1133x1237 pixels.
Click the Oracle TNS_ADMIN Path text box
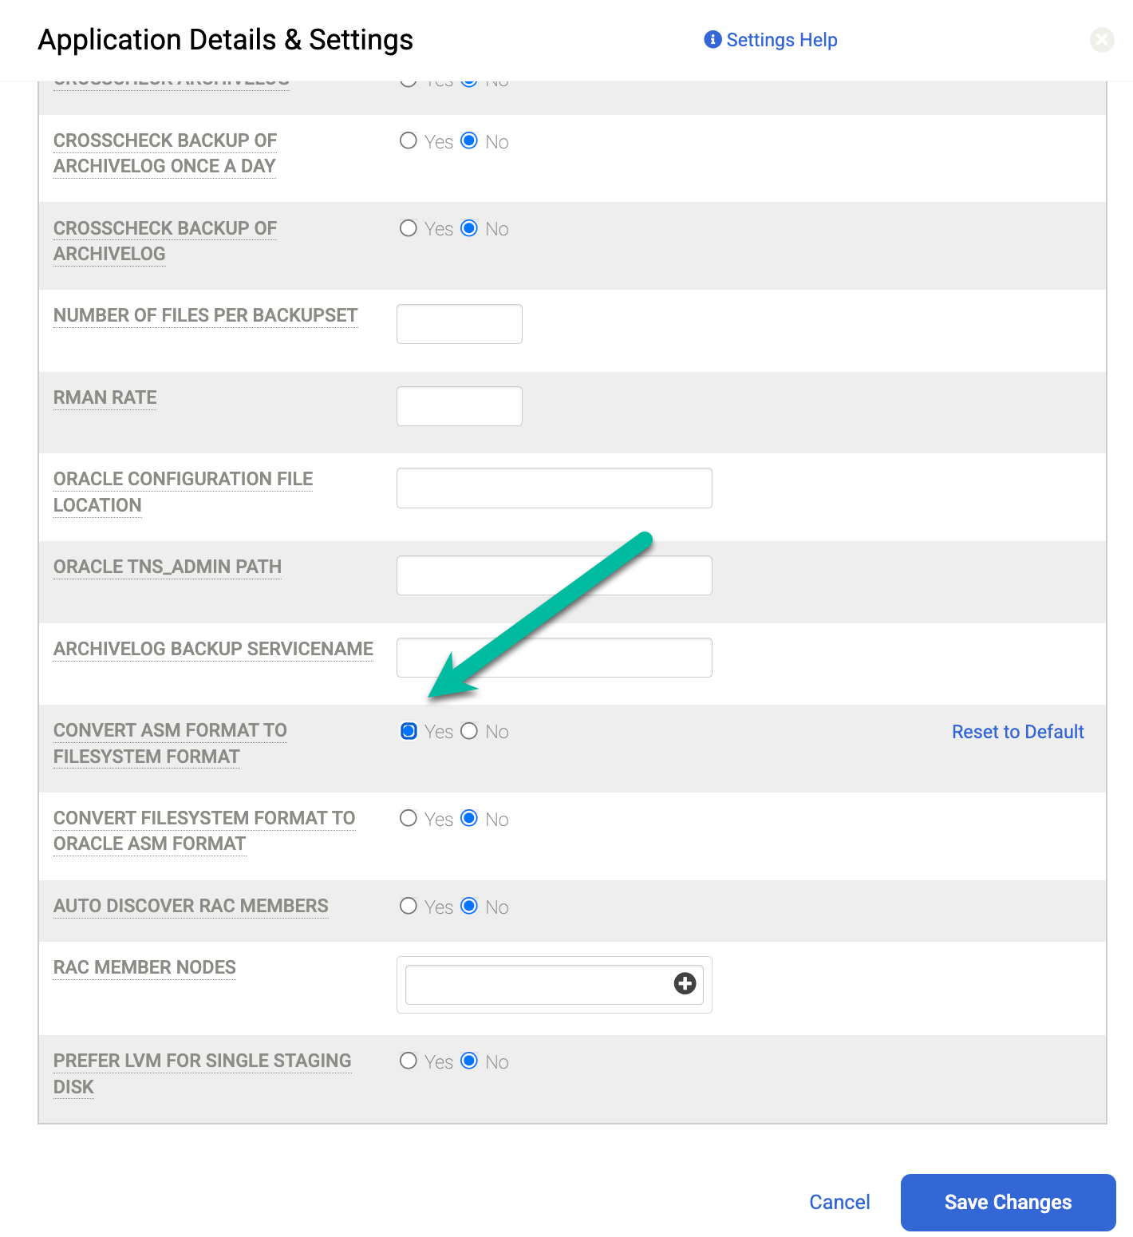click(x=554, y=575)
